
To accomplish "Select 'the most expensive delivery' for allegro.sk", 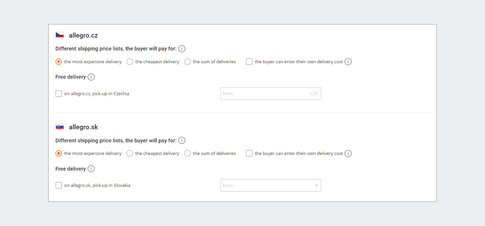I will tap(59, 153).
